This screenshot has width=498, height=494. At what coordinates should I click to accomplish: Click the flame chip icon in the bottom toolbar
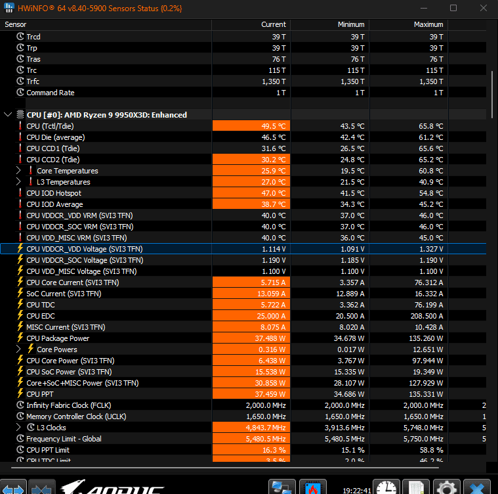(313, 487)
